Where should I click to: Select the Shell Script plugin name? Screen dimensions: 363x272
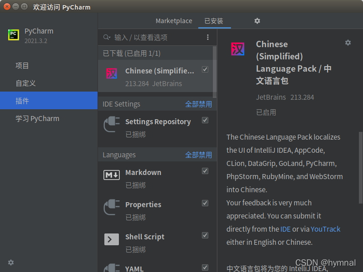[145, 237]
